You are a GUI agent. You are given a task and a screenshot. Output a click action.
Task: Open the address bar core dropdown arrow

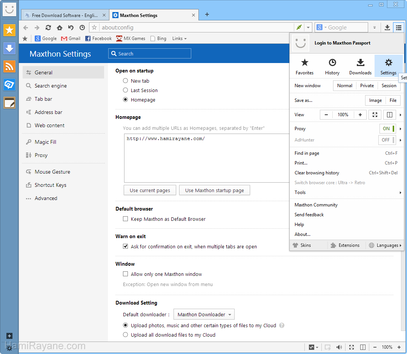coord(308,27)
